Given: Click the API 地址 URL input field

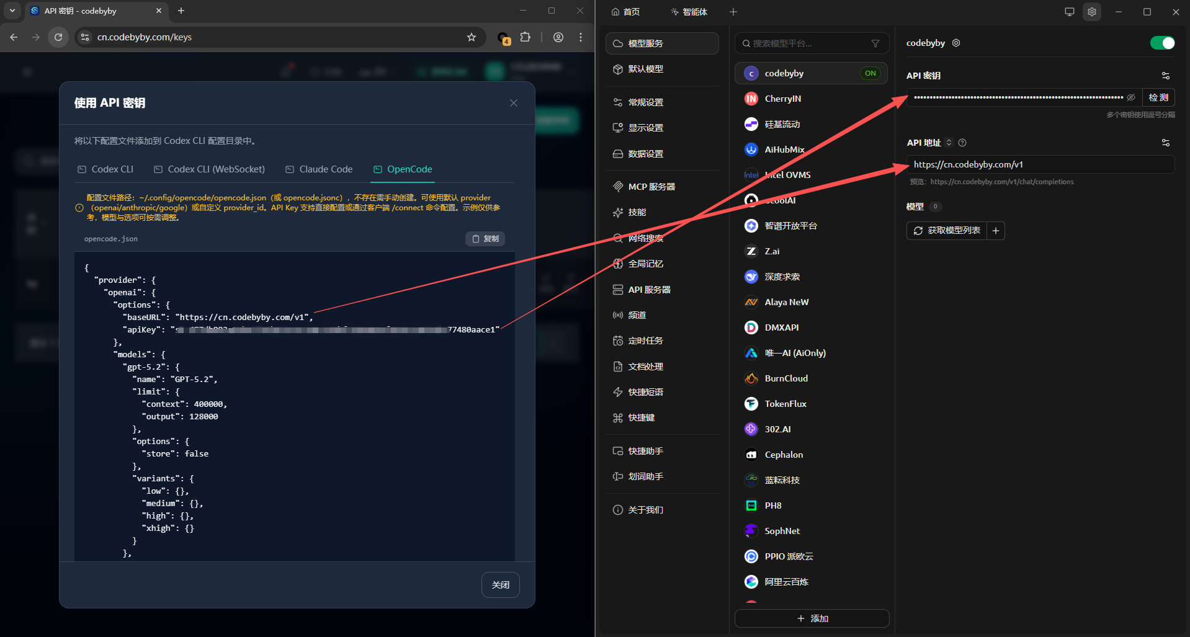Looking at the screenshot, I should pyautogui.click(x=1041, y=164).
